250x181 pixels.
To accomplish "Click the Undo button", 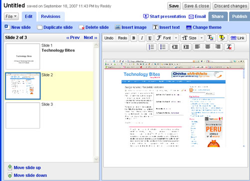I will [109, 38].
